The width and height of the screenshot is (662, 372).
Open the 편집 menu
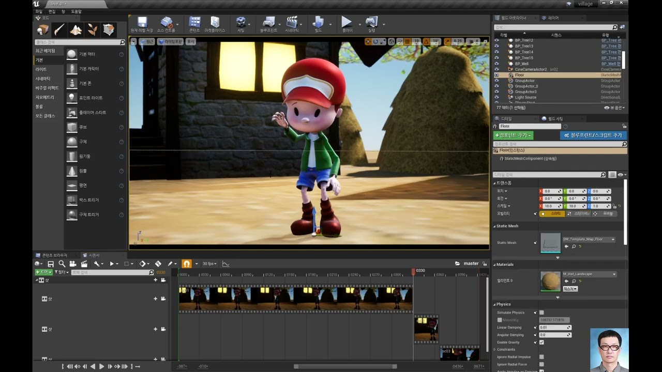tap(52, 11)
